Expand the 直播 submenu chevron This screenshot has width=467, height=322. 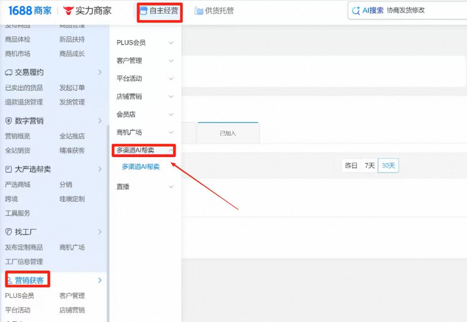(x=171, y=187)
